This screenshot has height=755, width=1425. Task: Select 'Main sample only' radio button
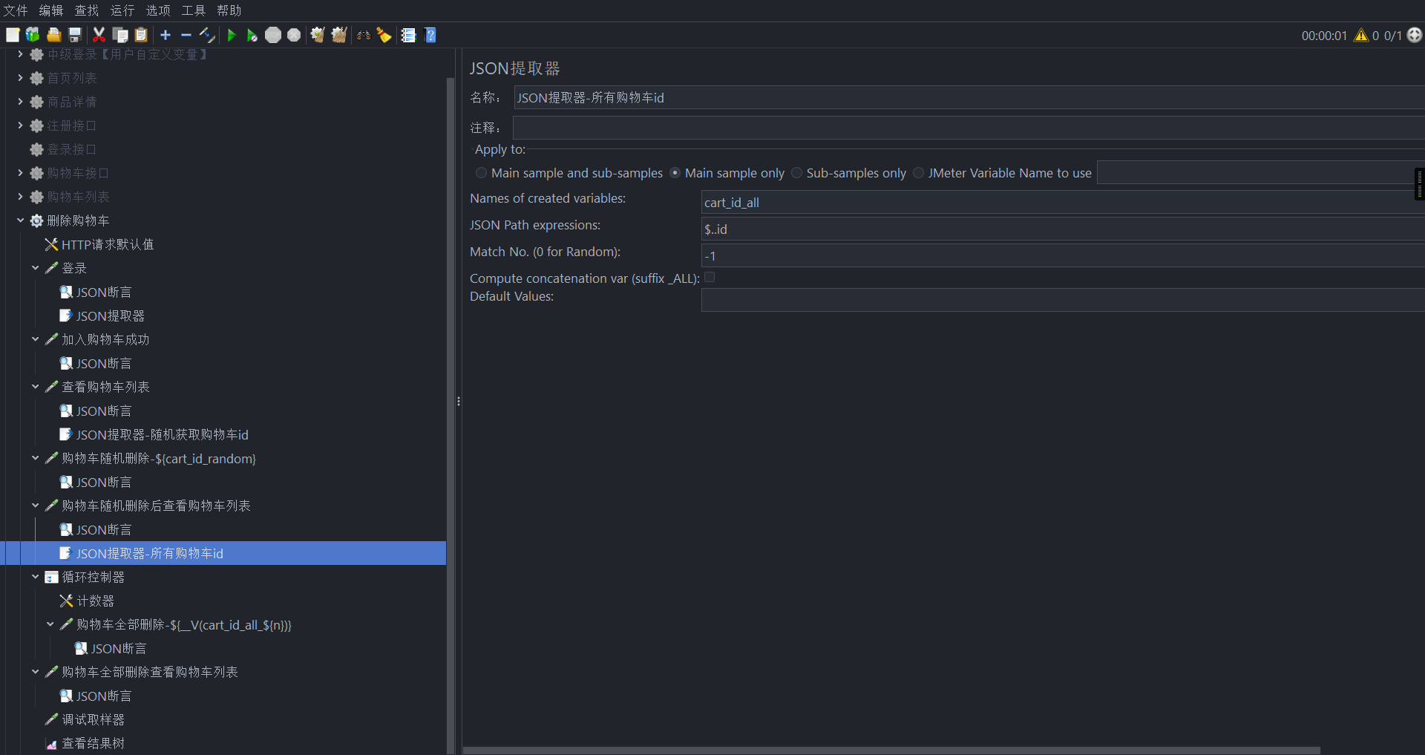pyautogui.click(x=675, y=173)
